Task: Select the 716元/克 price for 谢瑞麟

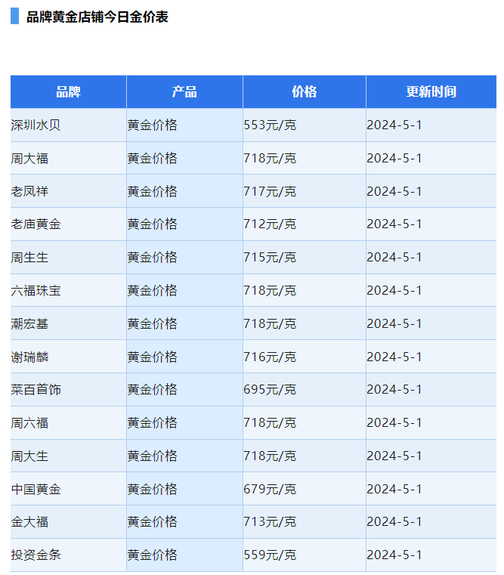Action: [270, 357]
